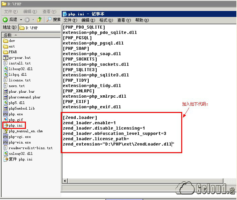This screenshot has width=237, height=200.
Task: Click the line [PHP_SOAP]
Action: click(76, 49)
